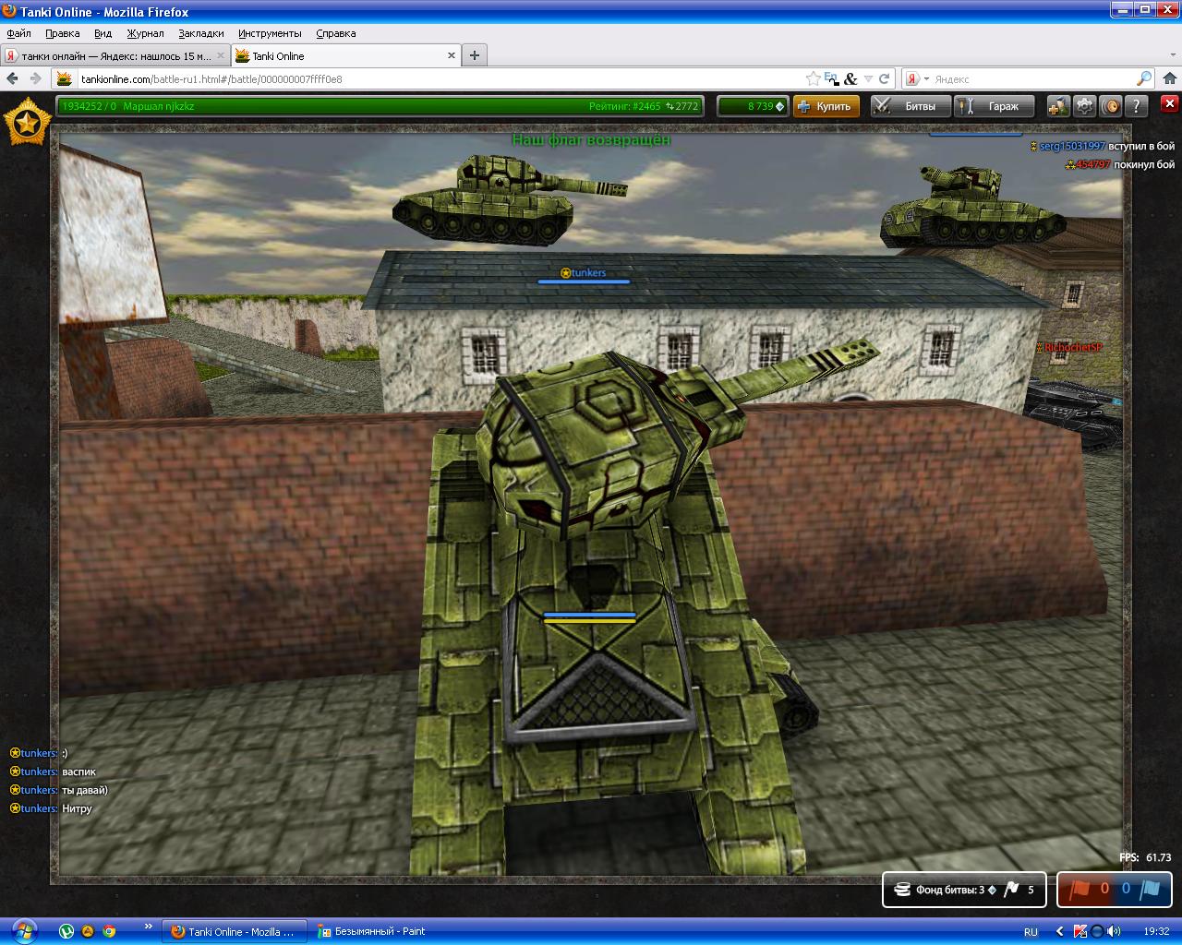The width and height of the screenshot is (1182, 945).
Task: Launch AIMP from quick launch
Action: point(88,931)
